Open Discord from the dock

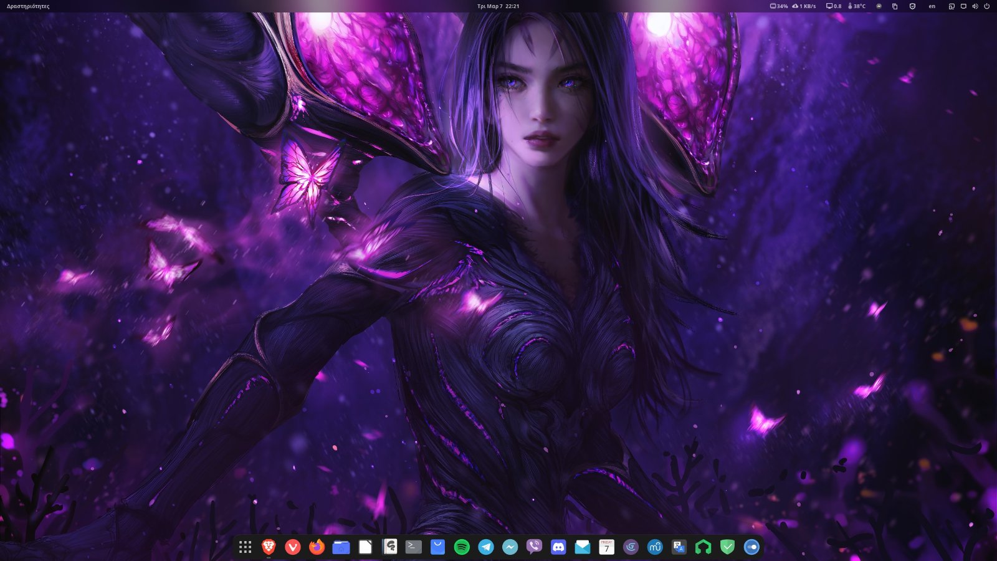click(x=558, y=547)
